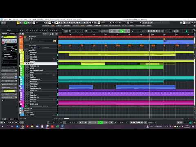Screen dimensions: 196x147
Task: Select the first blue clip in the arrangement
Action: (x=81, y=87)
